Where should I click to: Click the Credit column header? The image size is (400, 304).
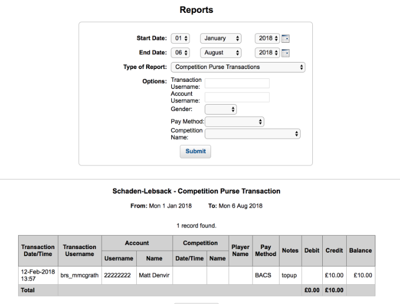pos(335,251)
